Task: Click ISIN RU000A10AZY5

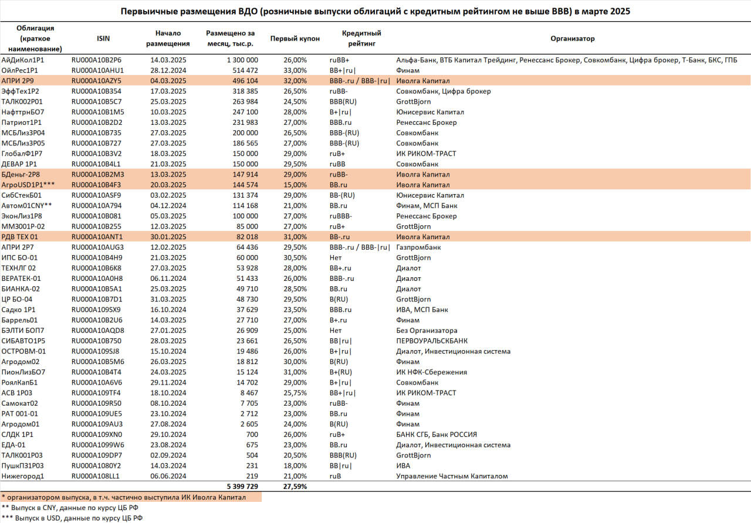Action: point(97,80)
